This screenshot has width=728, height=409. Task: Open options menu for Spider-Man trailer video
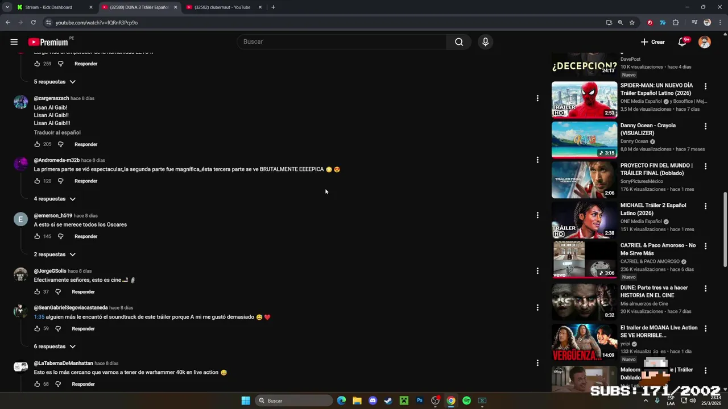click(705, 86)
